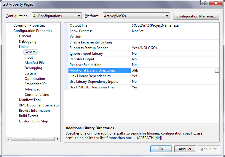Image resolution: width=225 pixels, height=157 pixels.
Task: Open the Configuration dropdown
Action: click(57, 16)
